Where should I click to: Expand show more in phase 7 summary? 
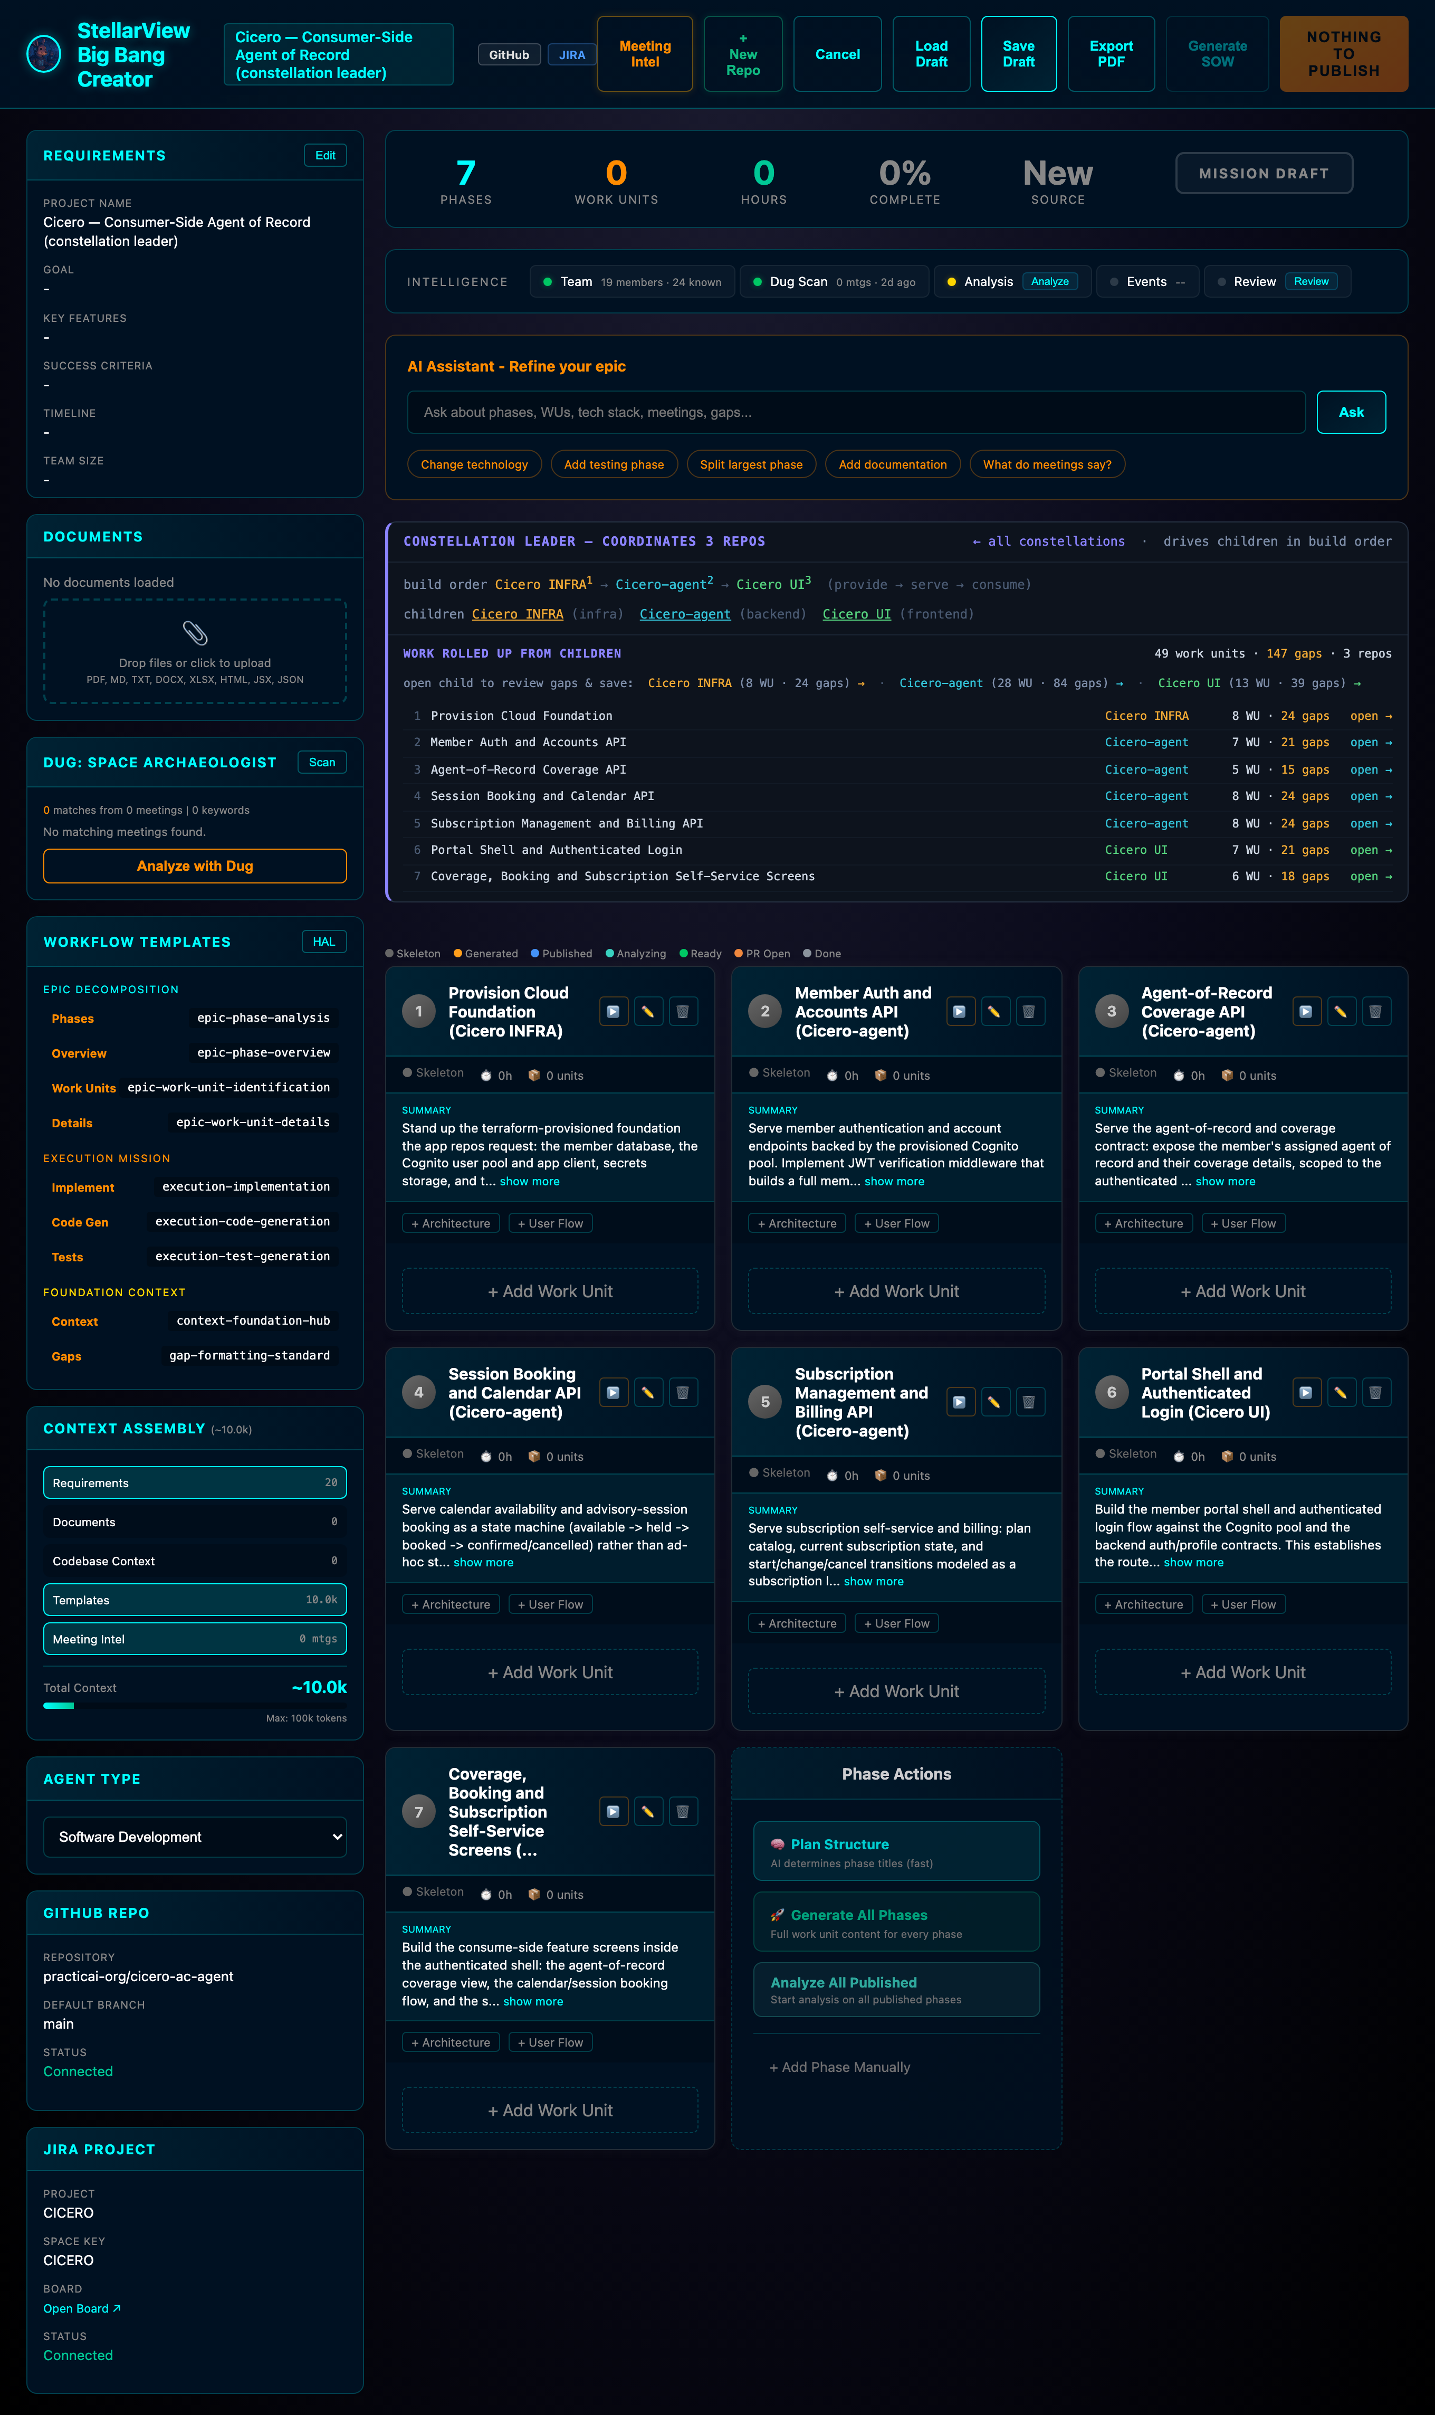coord(533,2002)
